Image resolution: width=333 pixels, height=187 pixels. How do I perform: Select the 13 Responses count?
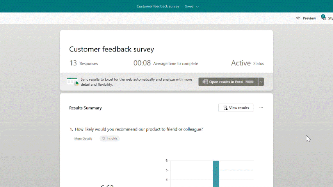coord(73,63)
